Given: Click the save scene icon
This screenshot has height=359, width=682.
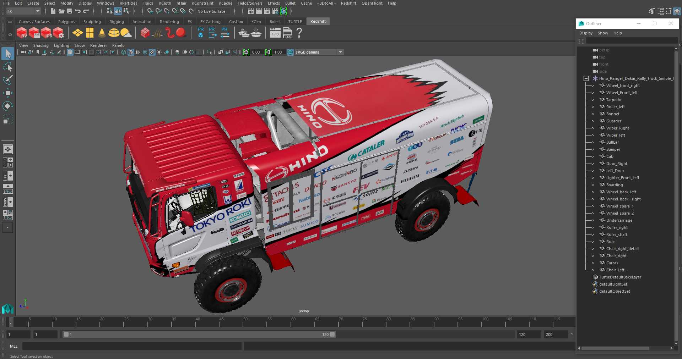Looking at the screenshot, I should pyautogui.click(x=69, y=11).
